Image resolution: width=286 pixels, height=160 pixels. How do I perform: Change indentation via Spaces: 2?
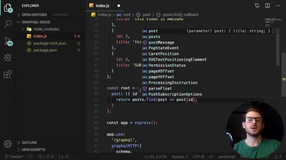click(180, 156)
